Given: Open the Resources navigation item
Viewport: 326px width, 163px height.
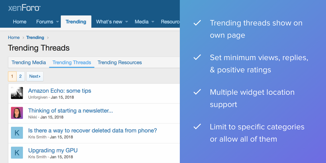Looking at the screenshot, I should click(170, 22).
